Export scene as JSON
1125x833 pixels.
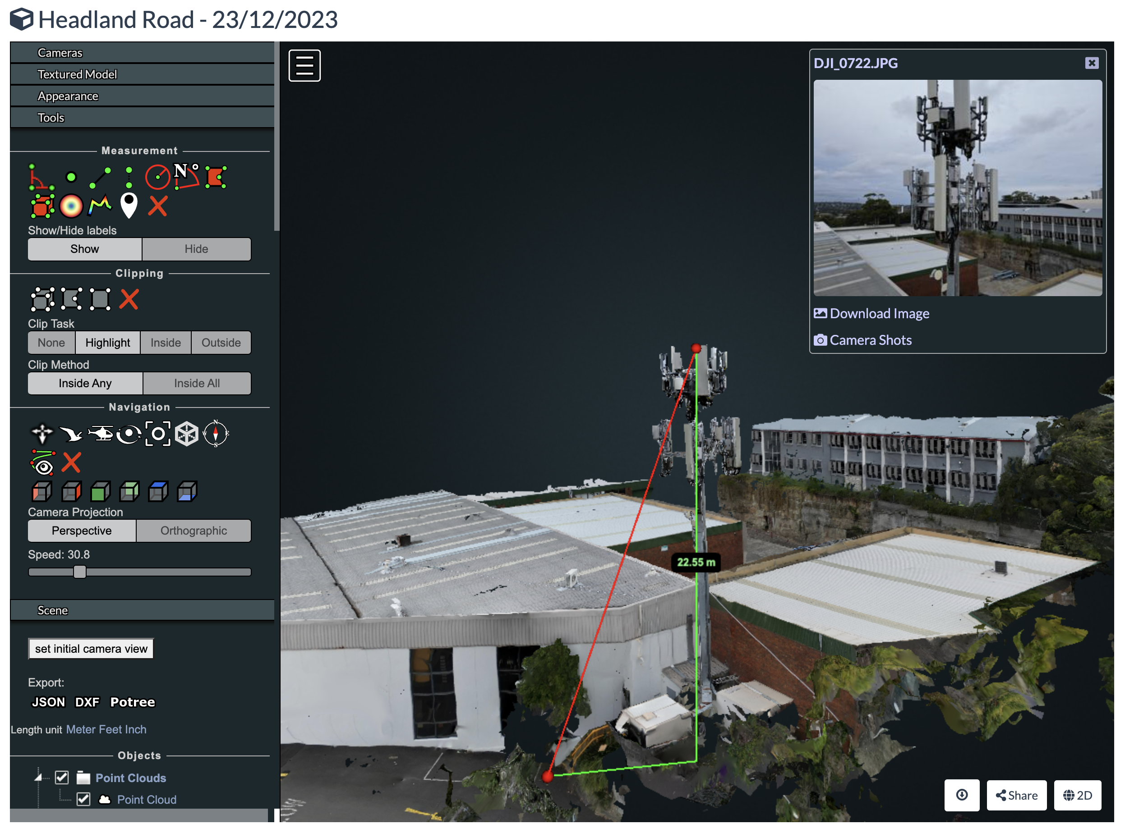coord(48,702)
